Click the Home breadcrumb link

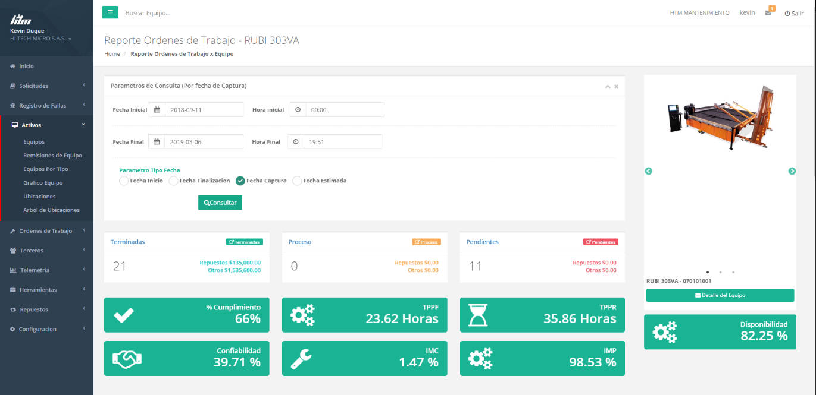[112, 54]
